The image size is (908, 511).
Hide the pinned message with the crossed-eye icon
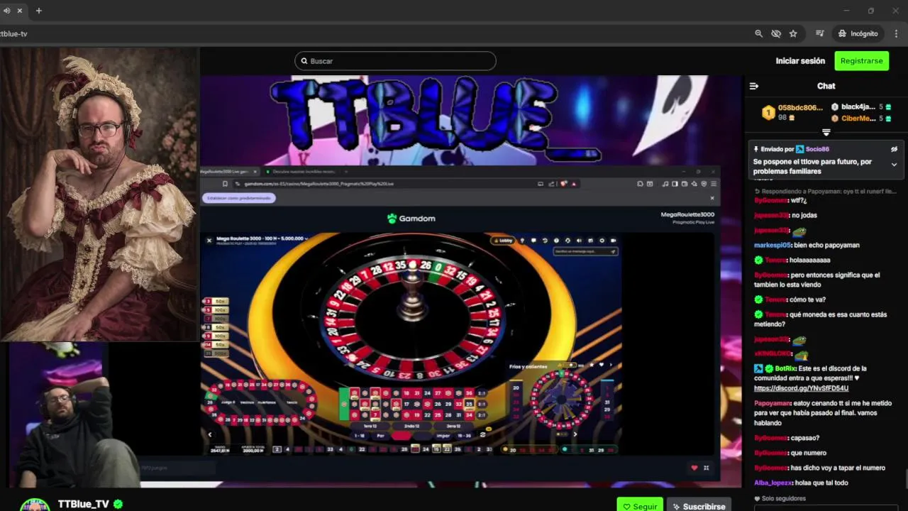click(894, 149)
